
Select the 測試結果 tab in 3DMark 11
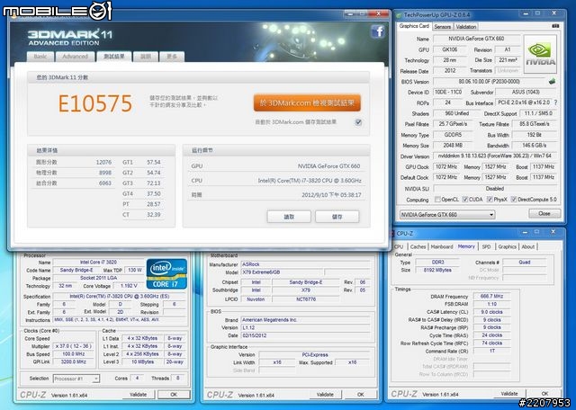tap(114, 56)
